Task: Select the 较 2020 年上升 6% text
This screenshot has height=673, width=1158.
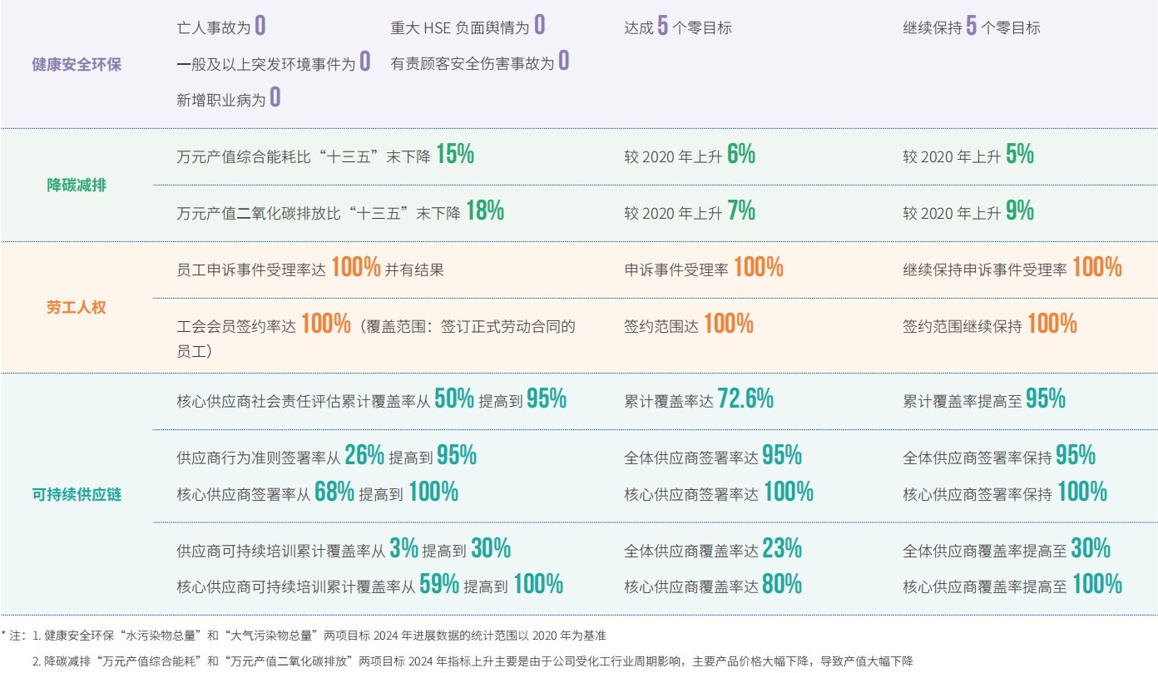Action: (x=690, y=156)
